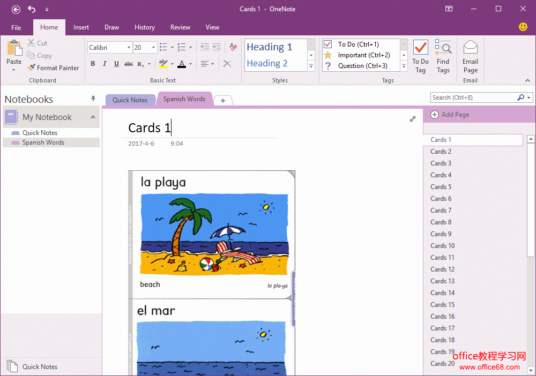Screen dimensions: 536x376
Task: Open the font size 20 dropdown
Action: [x=153, y=48]
